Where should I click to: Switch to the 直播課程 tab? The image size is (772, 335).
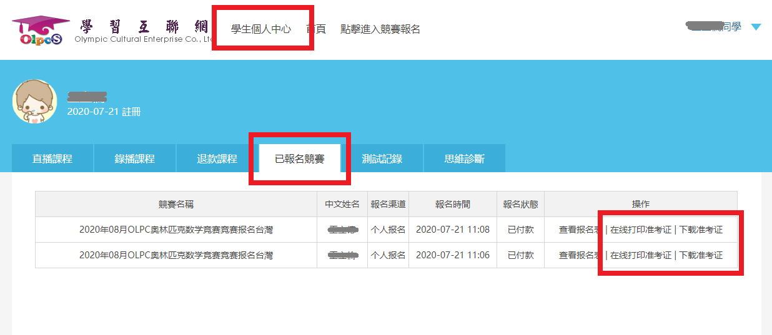pos(52,158)
